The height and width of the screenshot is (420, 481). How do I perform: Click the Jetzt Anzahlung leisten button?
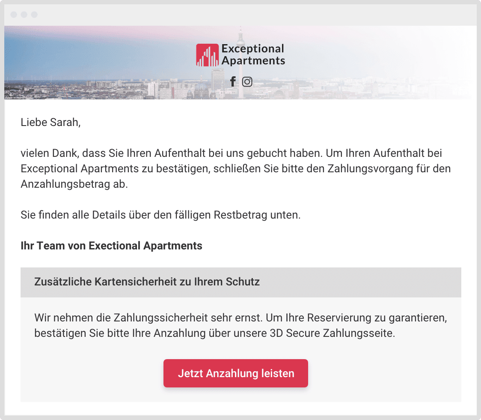pos(236,373)
